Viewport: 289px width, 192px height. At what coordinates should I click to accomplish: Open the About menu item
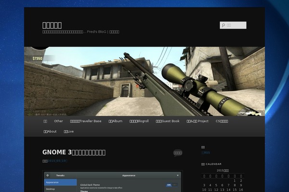click(50, 132)
